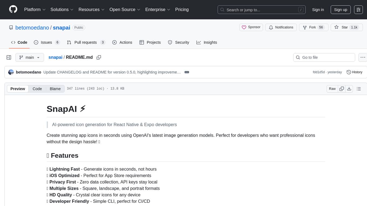
Task: Download the raw file
Action: (x=349, y=89)
